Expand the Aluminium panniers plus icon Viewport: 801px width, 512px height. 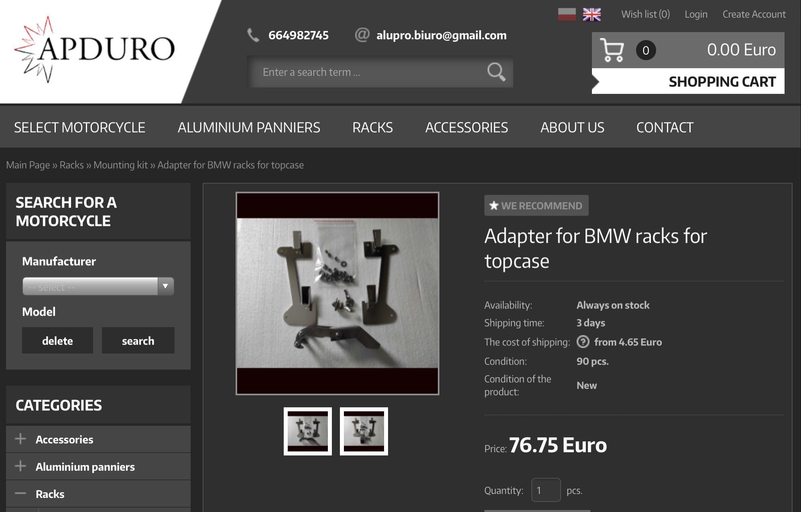point(20,466)
